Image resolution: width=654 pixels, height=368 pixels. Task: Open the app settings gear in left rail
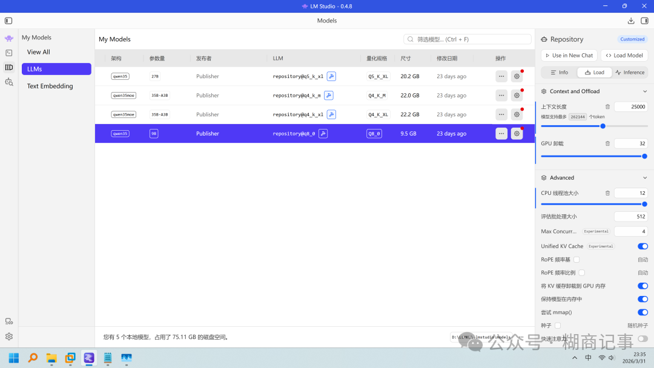8,337
